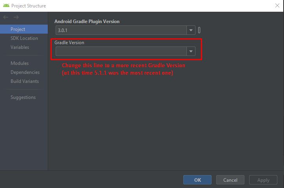
Task: Click the back navigation arrow
Action: 6,17
